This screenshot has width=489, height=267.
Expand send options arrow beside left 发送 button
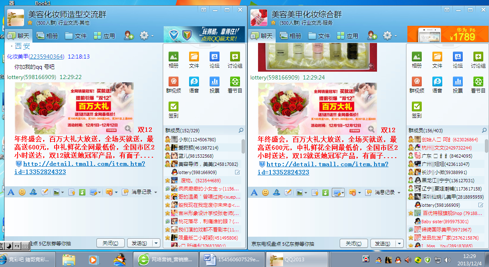click(x=156, y=243)
